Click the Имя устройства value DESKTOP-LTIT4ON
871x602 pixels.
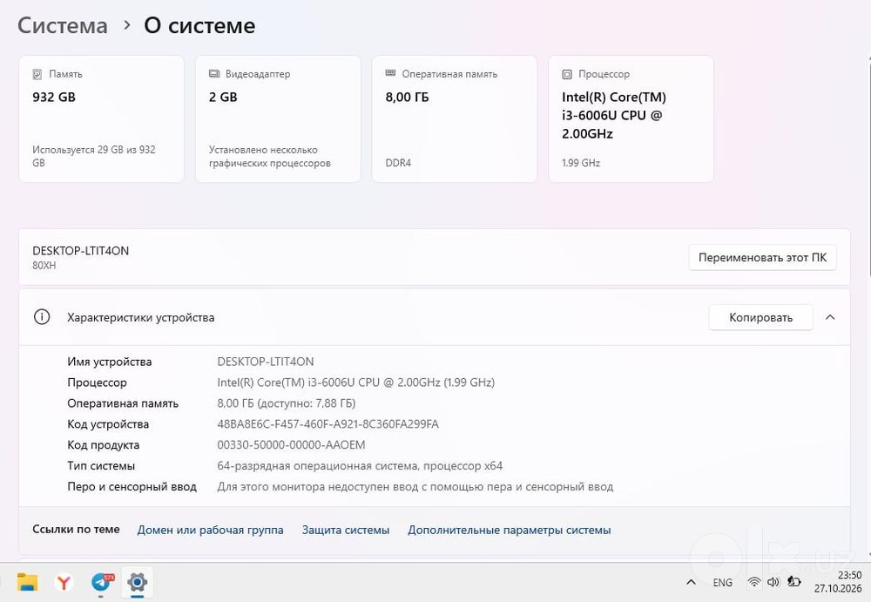266,362
